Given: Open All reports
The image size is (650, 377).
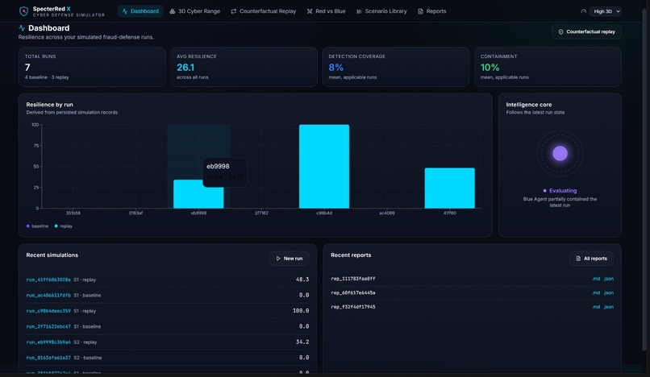Looking at the screenshot, I should click(x=592, y=259).
